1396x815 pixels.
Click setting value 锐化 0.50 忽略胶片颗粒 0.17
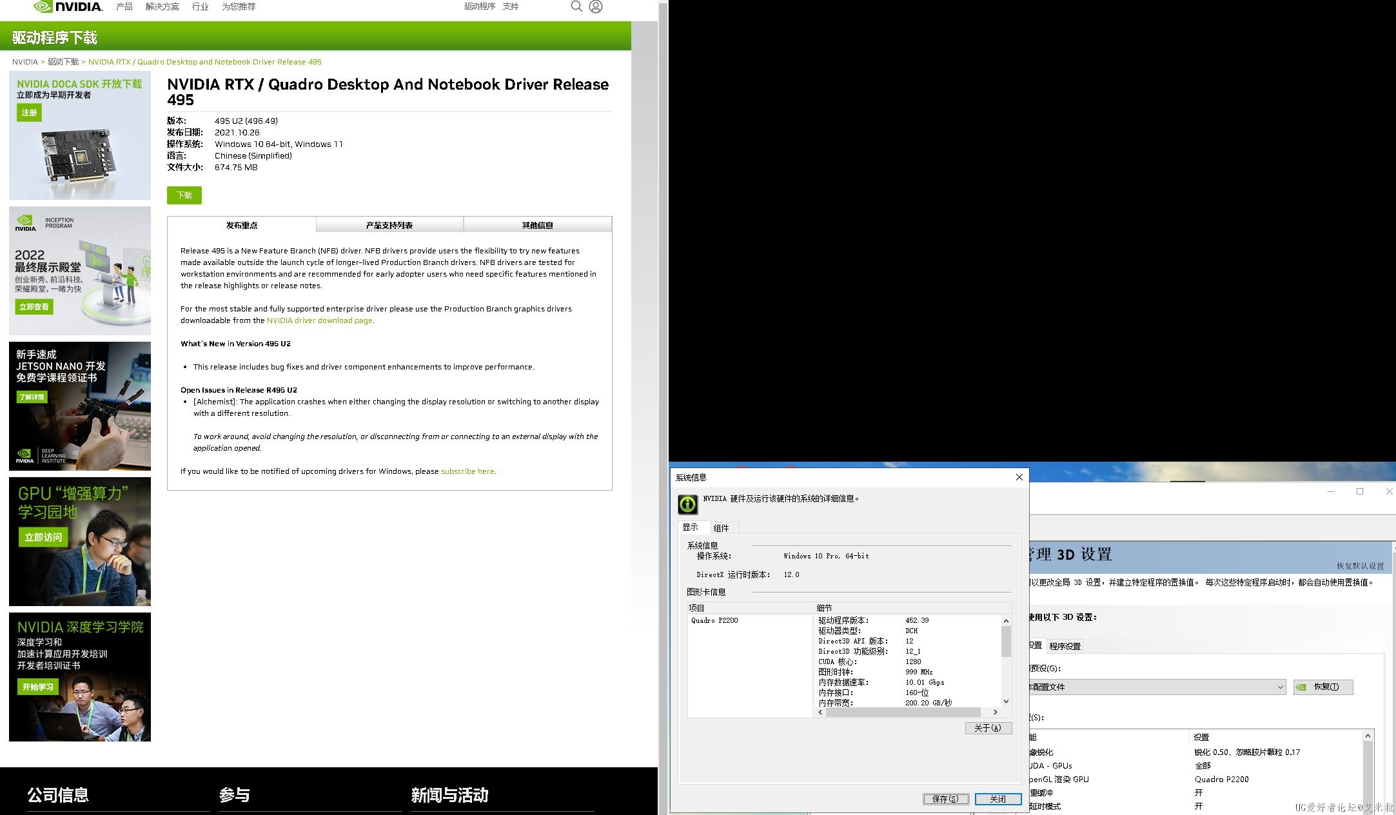[x=1247, y=752]
